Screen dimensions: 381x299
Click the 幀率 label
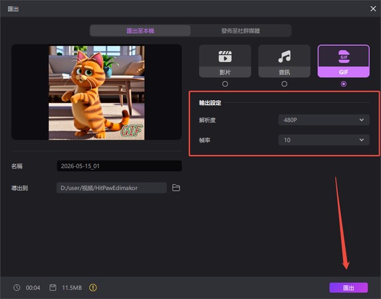(x=205, y=140)
